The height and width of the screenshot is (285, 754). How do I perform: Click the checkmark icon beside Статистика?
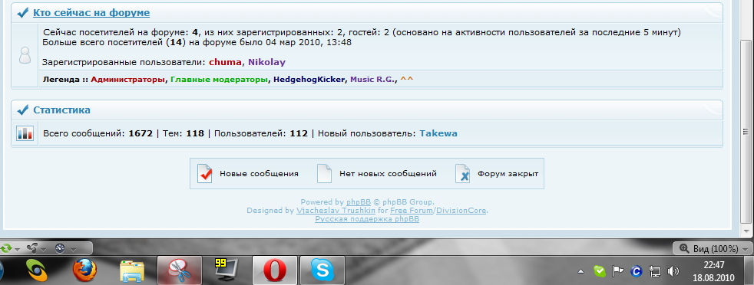coord(22,110)
